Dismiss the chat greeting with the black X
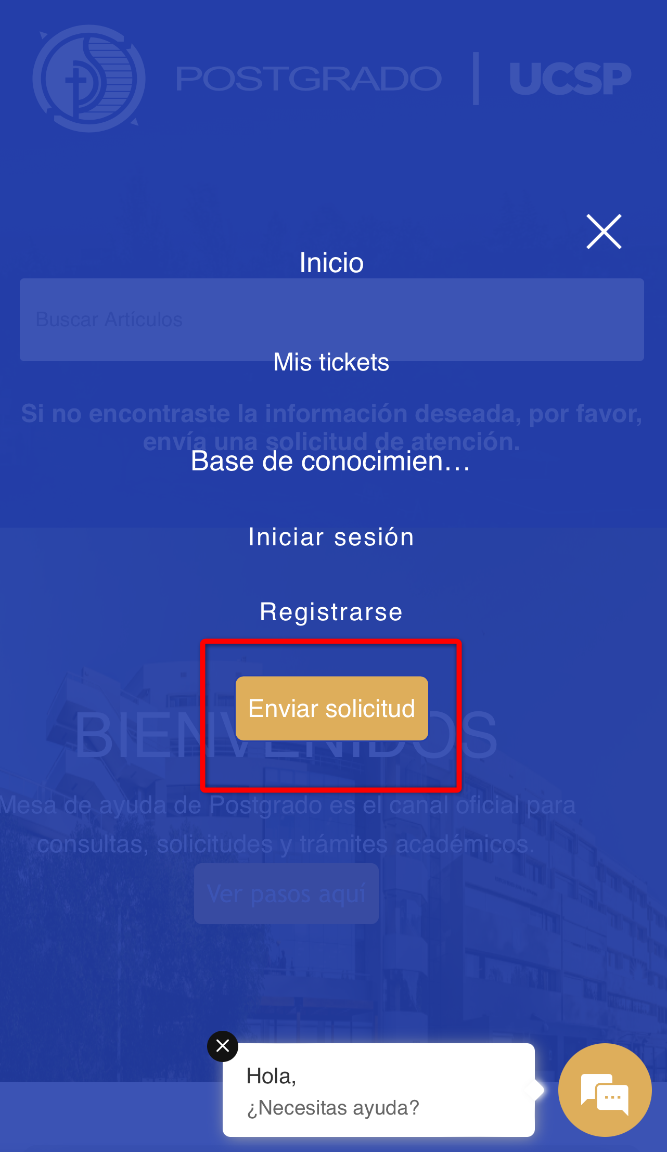 pyautogui.click(x=223, y=1046)
